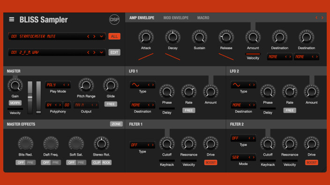Increase Polyphony value 64 with right arrow
Screen dimensions: 330x185
point(60,105)
